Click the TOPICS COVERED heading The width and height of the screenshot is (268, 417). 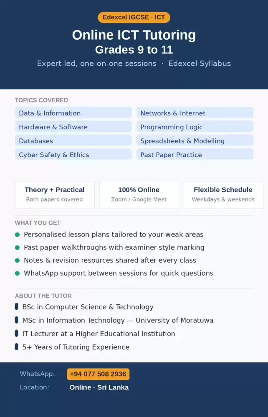click(41, 100)
